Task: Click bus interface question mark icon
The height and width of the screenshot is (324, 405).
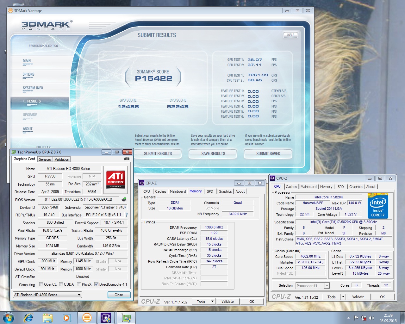Action: point(127,215)
